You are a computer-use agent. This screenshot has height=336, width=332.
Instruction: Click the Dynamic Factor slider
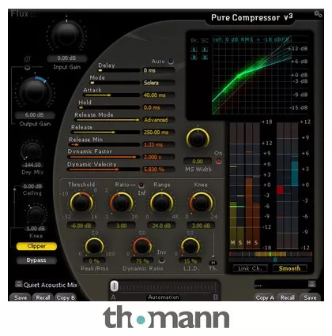(x=104, y=157)
